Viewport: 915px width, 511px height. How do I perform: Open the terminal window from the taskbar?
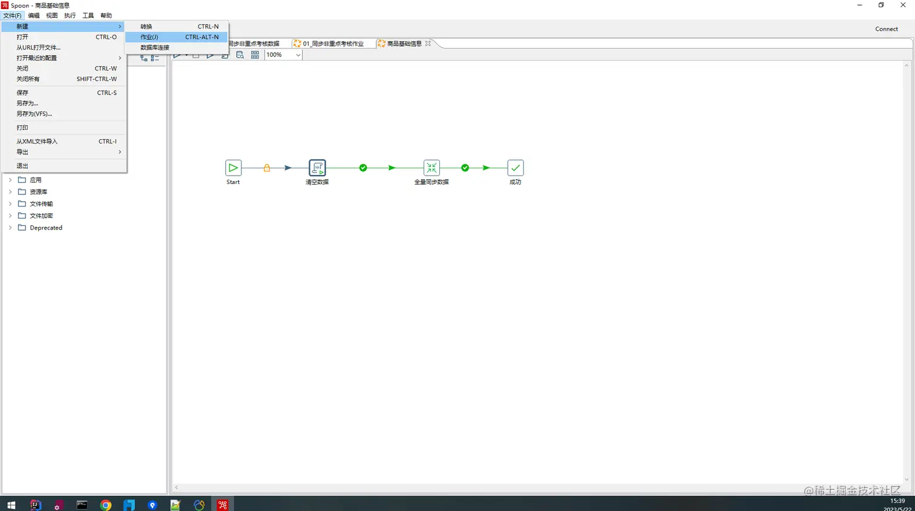(82, 504)
